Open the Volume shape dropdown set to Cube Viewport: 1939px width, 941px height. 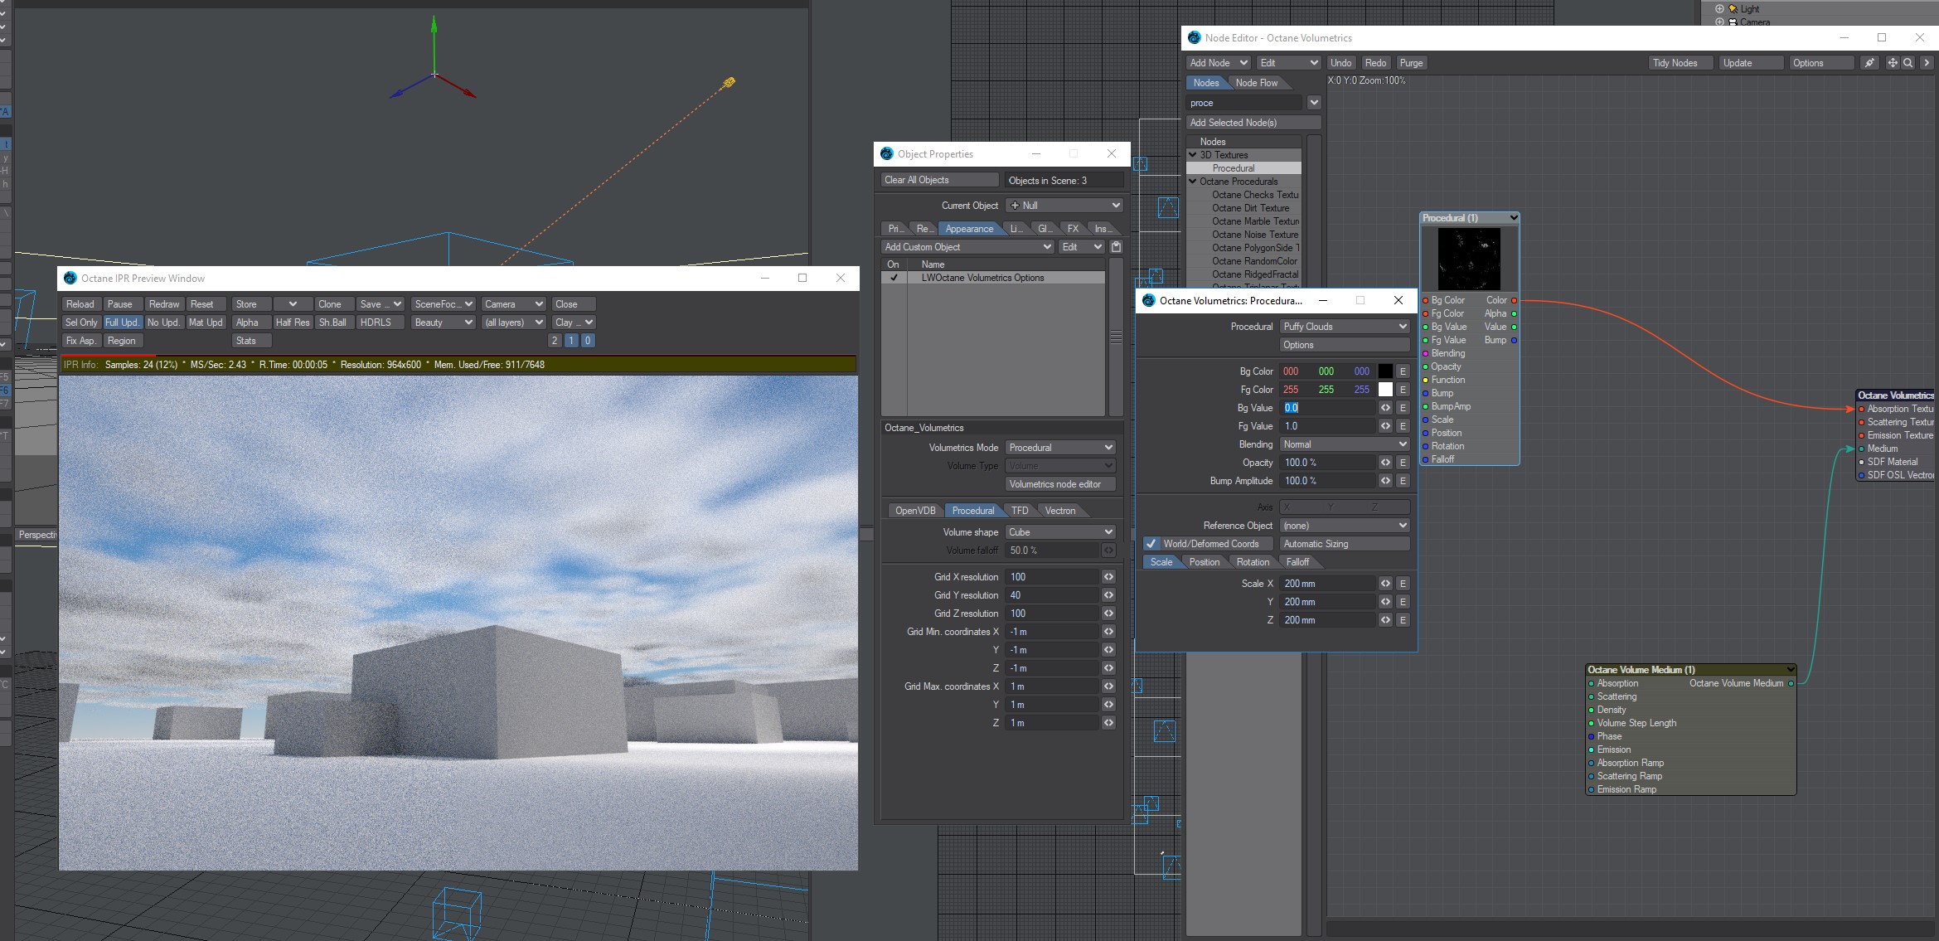point(1060,532)
